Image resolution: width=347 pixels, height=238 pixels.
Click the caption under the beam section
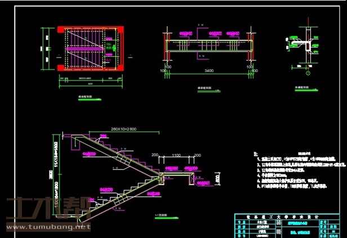(x=204, y=88)
